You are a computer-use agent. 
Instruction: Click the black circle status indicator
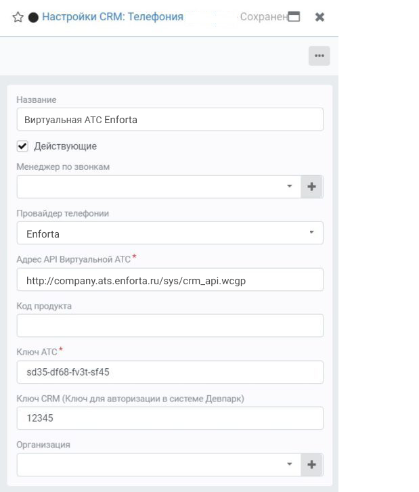pos(33,18)
